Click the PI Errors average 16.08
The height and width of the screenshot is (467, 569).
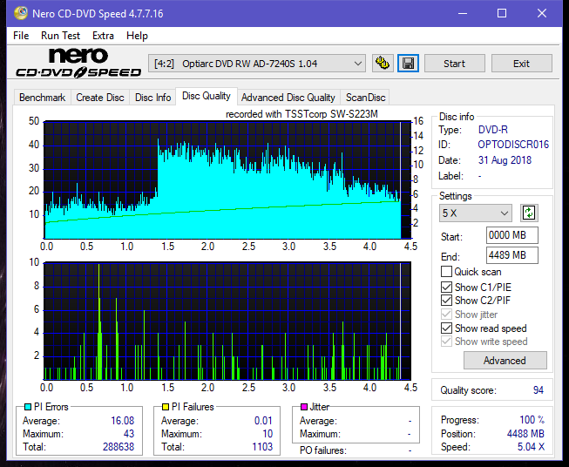pos(122,421)
